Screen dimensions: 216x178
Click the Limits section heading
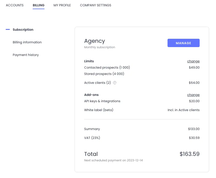tap(89, 61)
